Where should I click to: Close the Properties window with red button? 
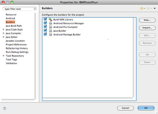[x=3, y=2]
